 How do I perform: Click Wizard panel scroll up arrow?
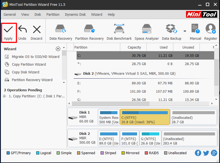pyautogui.click(x=64, y=47)
